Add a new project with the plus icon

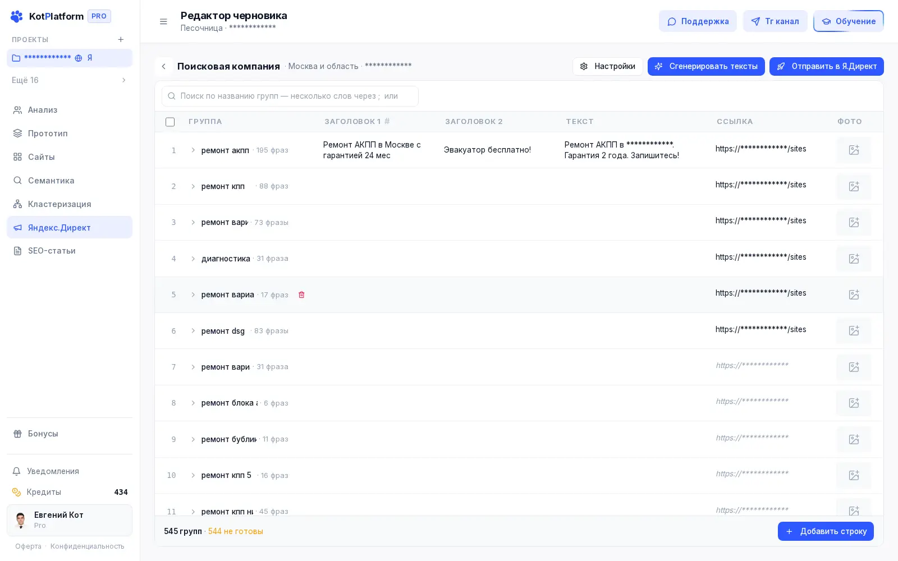pos(121,39)
